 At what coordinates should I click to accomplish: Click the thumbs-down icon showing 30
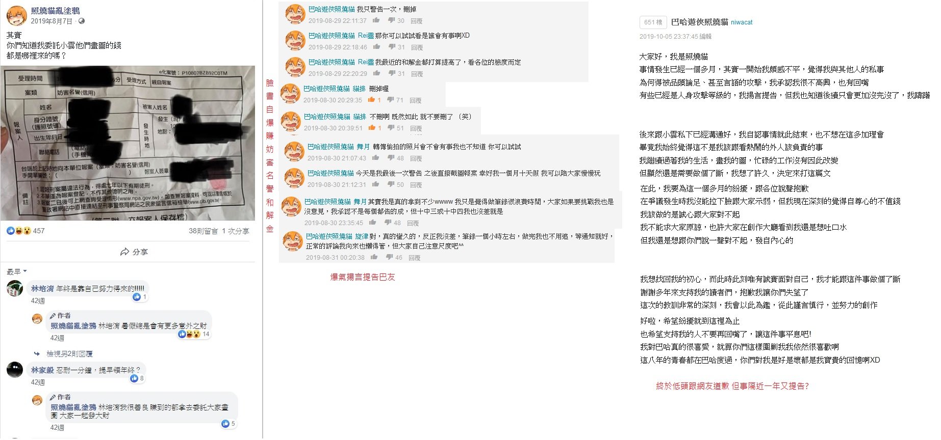[391, 20]
